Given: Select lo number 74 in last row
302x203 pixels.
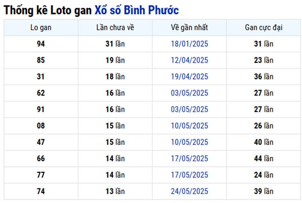Looking at the screenshot, I should coord(41,191).
